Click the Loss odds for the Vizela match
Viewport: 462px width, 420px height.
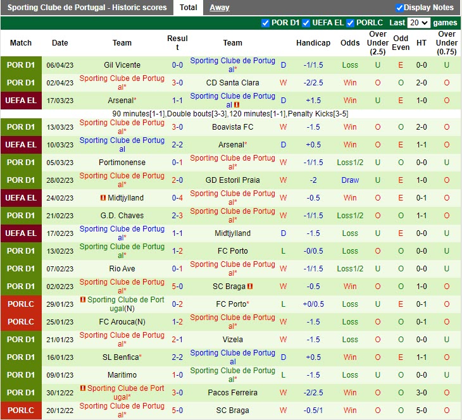tap(350, 339)
